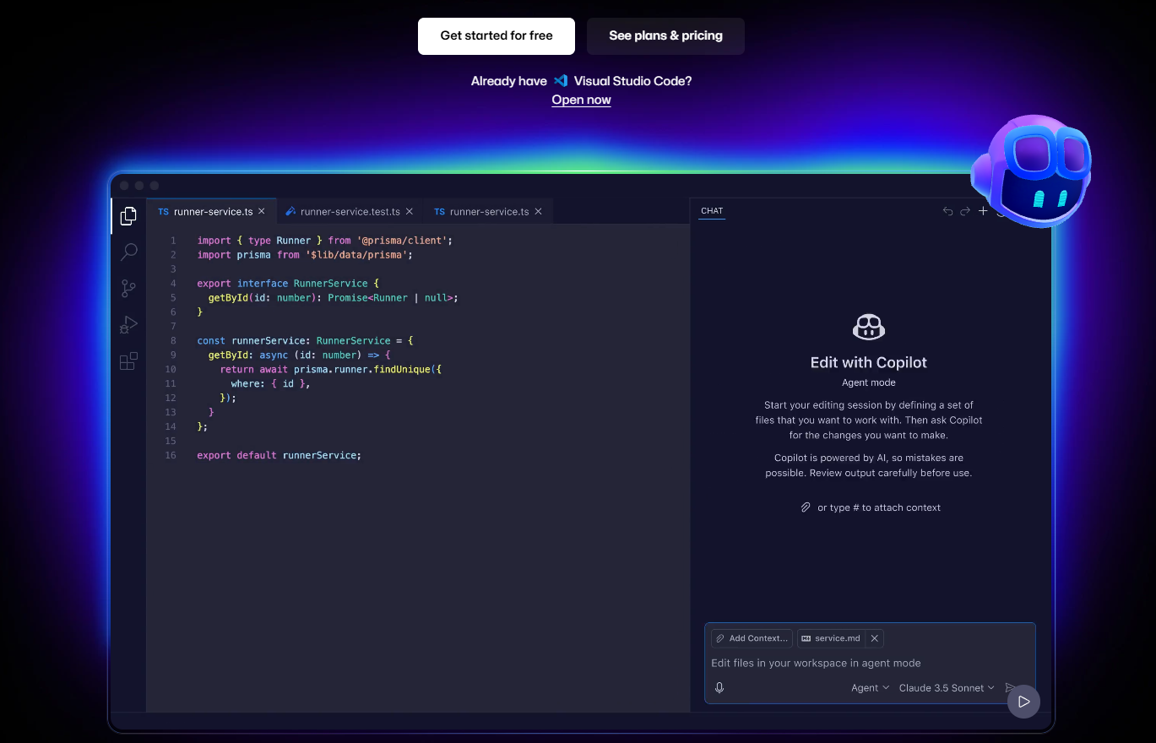Remove the service.md context attachment
1156x743 pixels.
click(x=875, y=638)
